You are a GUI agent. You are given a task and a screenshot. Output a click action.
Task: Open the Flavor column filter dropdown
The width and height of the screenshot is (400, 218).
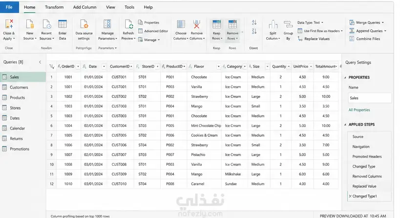coord(219,66)
